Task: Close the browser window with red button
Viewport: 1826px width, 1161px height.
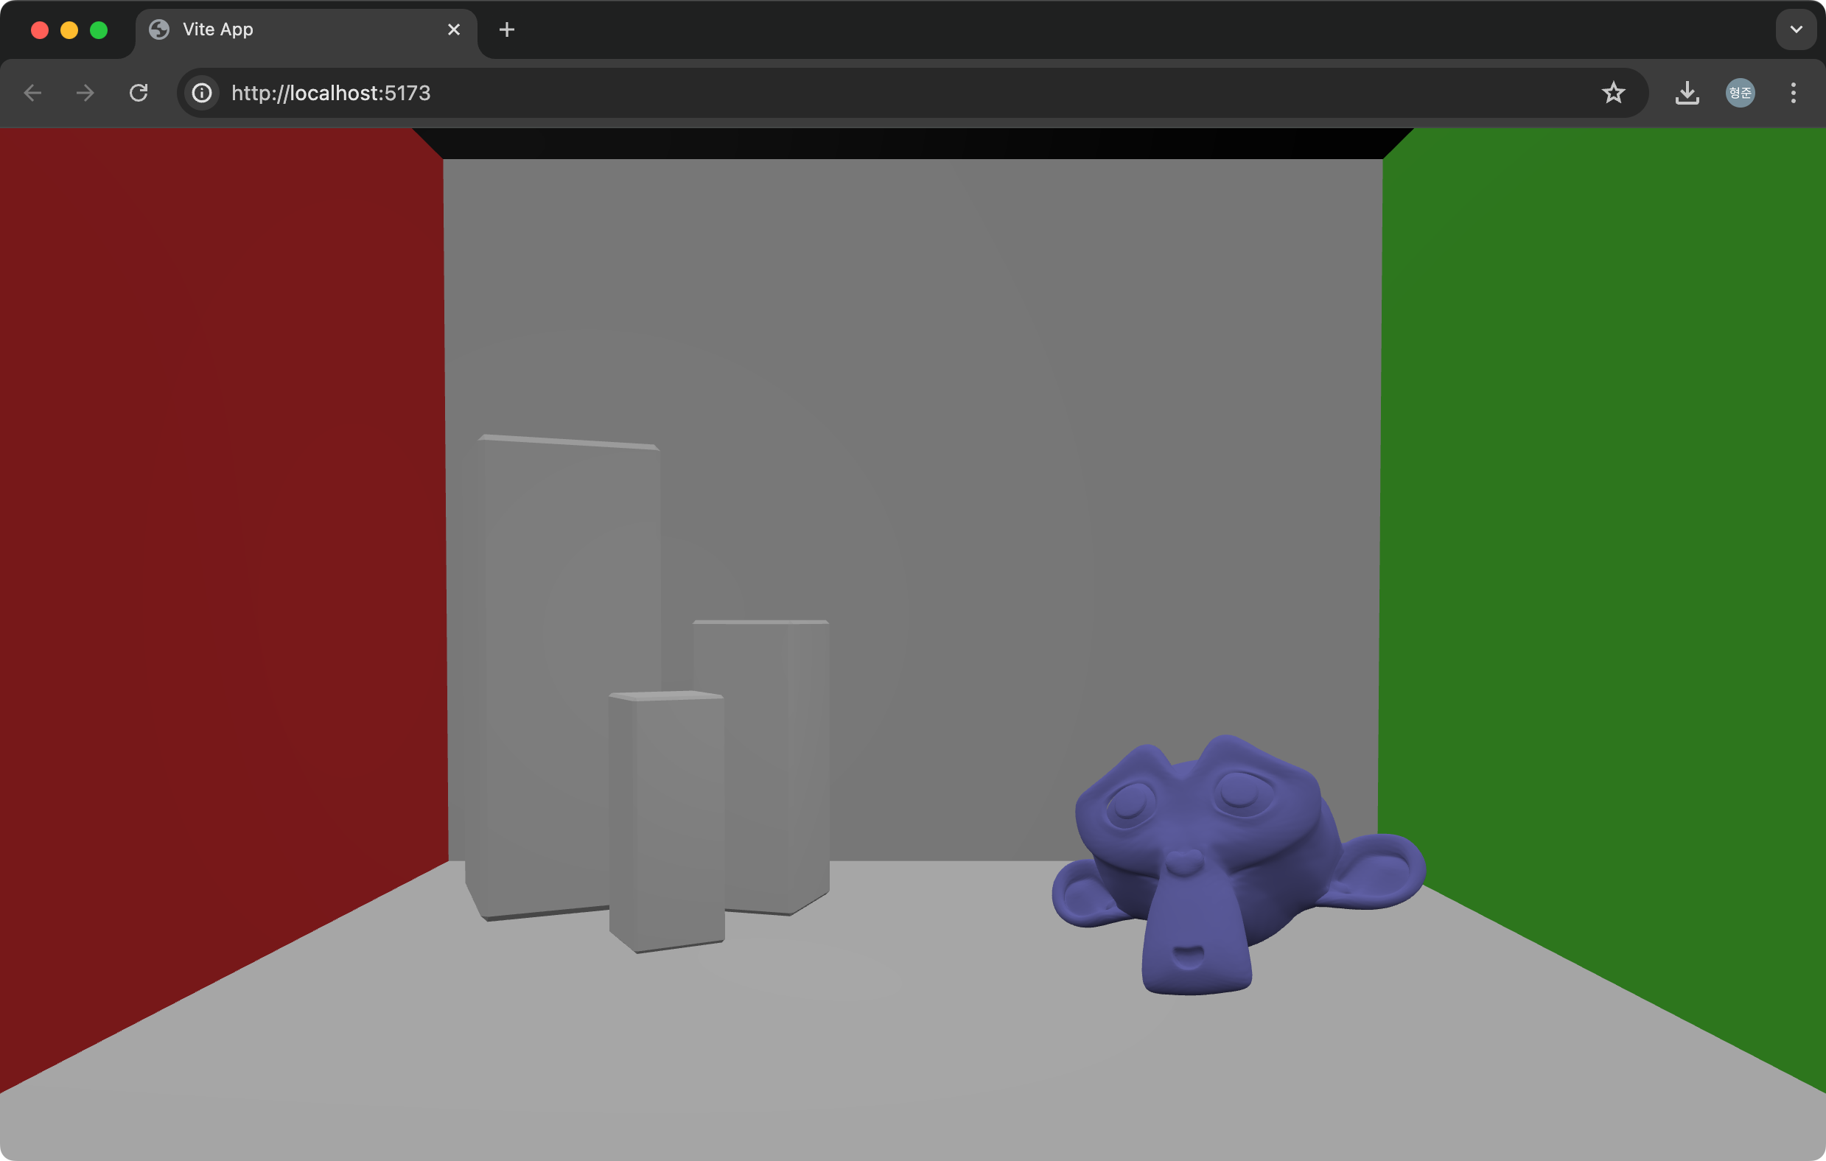Action: pyautogui.click(x=40, y=29)
